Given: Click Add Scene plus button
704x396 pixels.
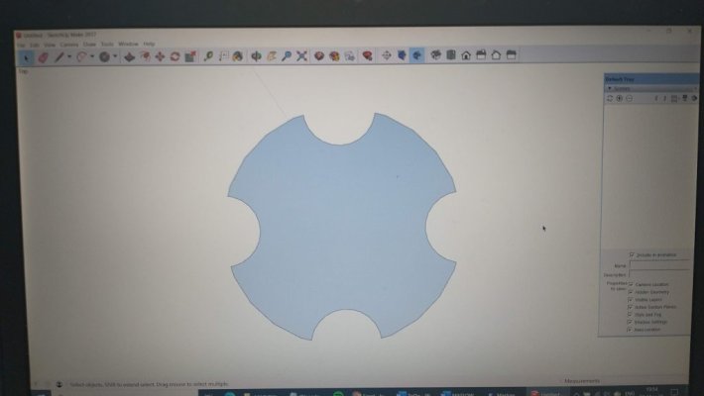Looking at the screenshot, I should (619, 98).
